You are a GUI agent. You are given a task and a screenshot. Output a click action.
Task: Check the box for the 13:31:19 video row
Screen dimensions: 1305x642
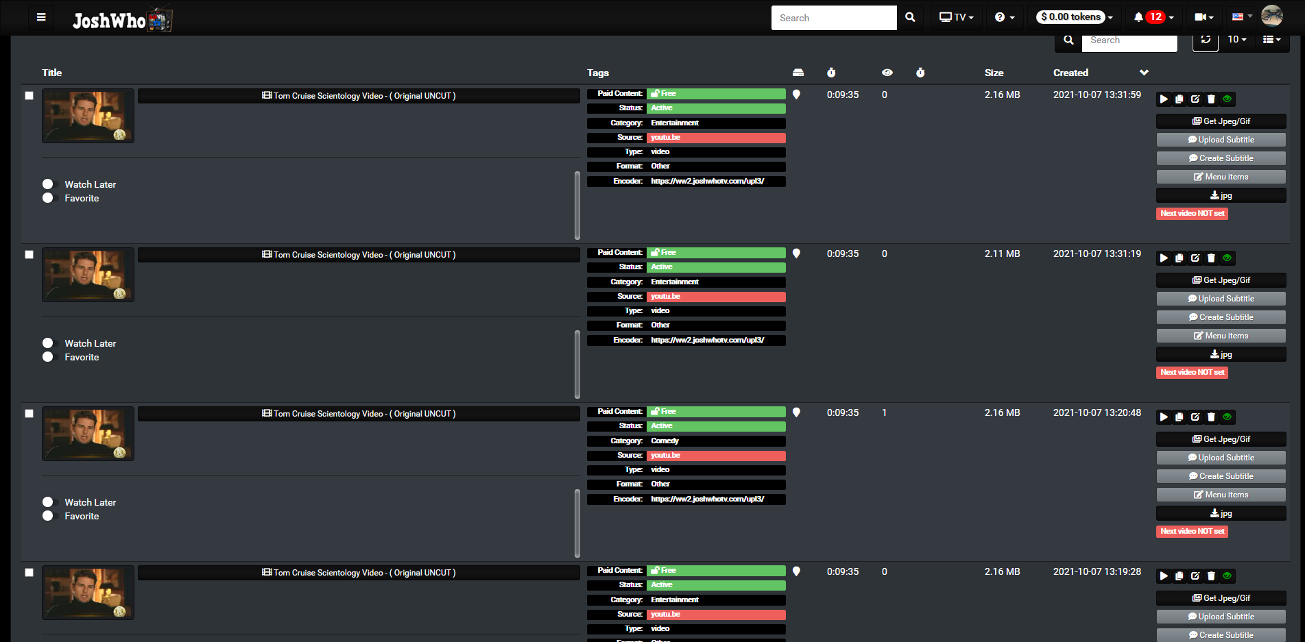click(x=29, y=255)
